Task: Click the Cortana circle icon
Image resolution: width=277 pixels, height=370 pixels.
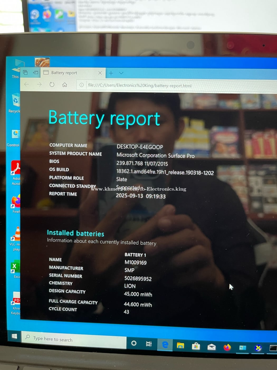Action: coord(134,343)
